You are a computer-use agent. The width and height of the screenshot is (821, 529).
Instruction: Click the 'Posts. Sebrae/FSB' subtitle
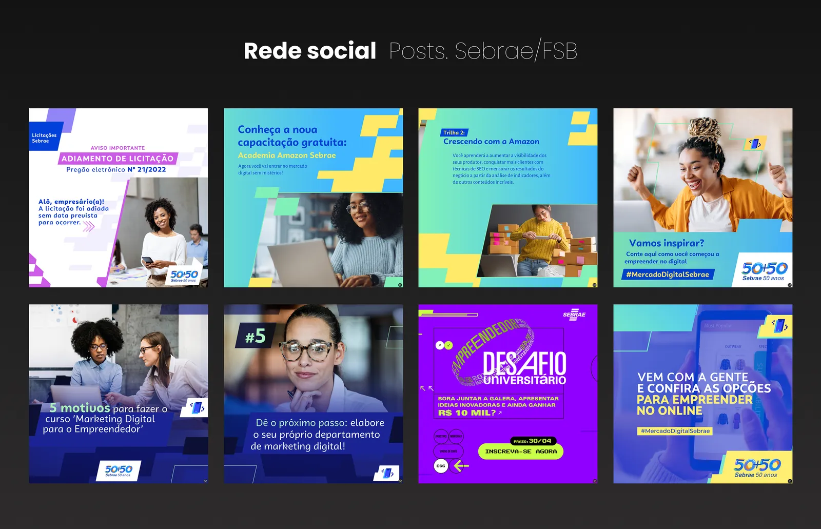(x=483, y=51)
